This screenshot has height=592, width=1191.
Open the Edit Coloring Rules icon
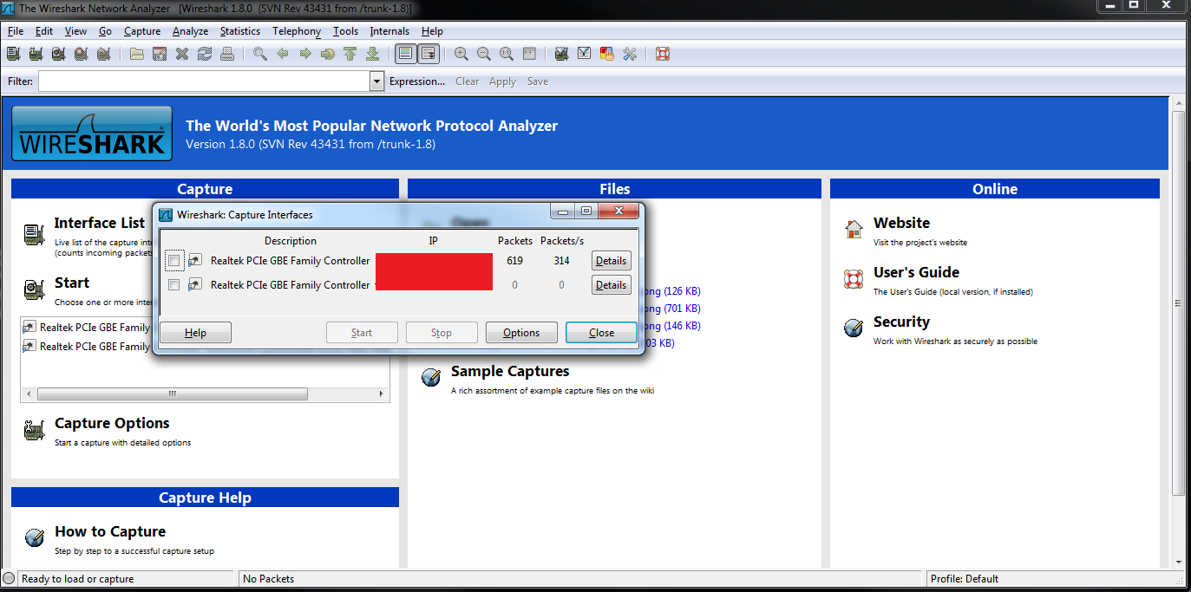tap(607, 53)
